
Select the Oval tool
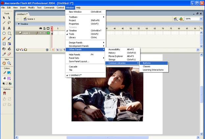tap(4, 33)
